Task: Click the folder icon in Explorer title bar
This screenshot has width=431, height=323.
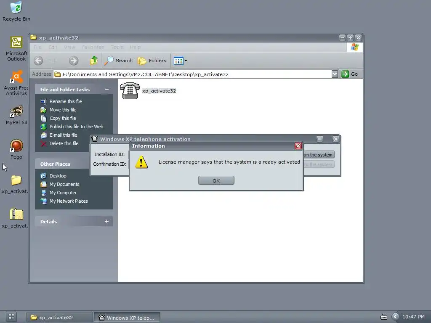Action: click(x=34, y=37)
